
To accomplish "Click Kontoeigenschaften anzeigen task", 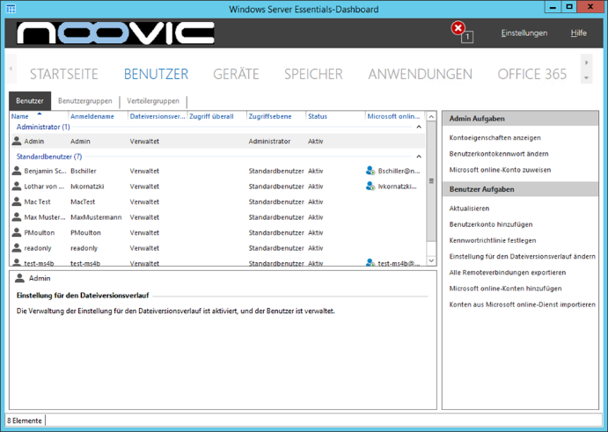I will (x=494, y=137).
